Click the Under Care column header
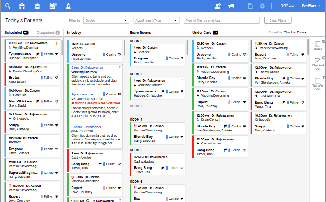 pos(205,32)
